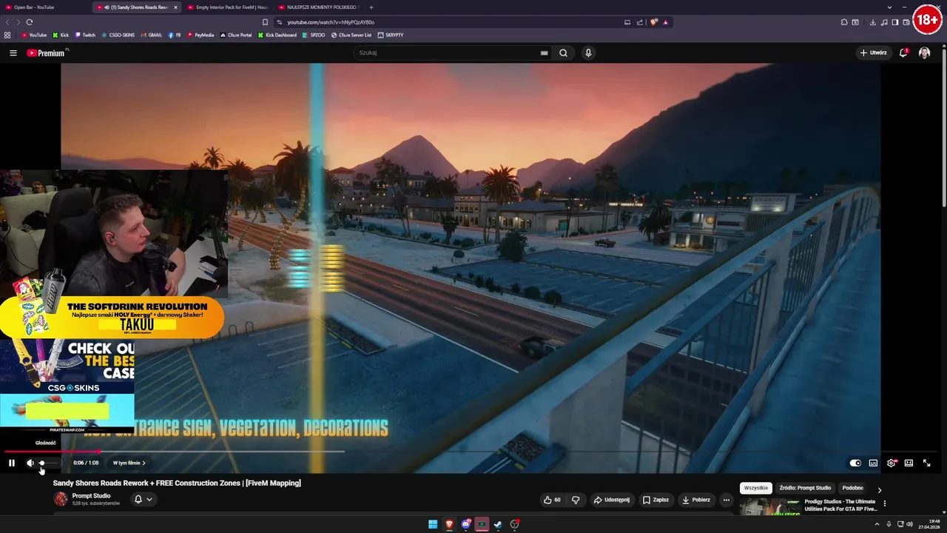Viewport: 947px width, 533px height.
Task: Adjust the volume slider handle
Action: pos(41,463)
